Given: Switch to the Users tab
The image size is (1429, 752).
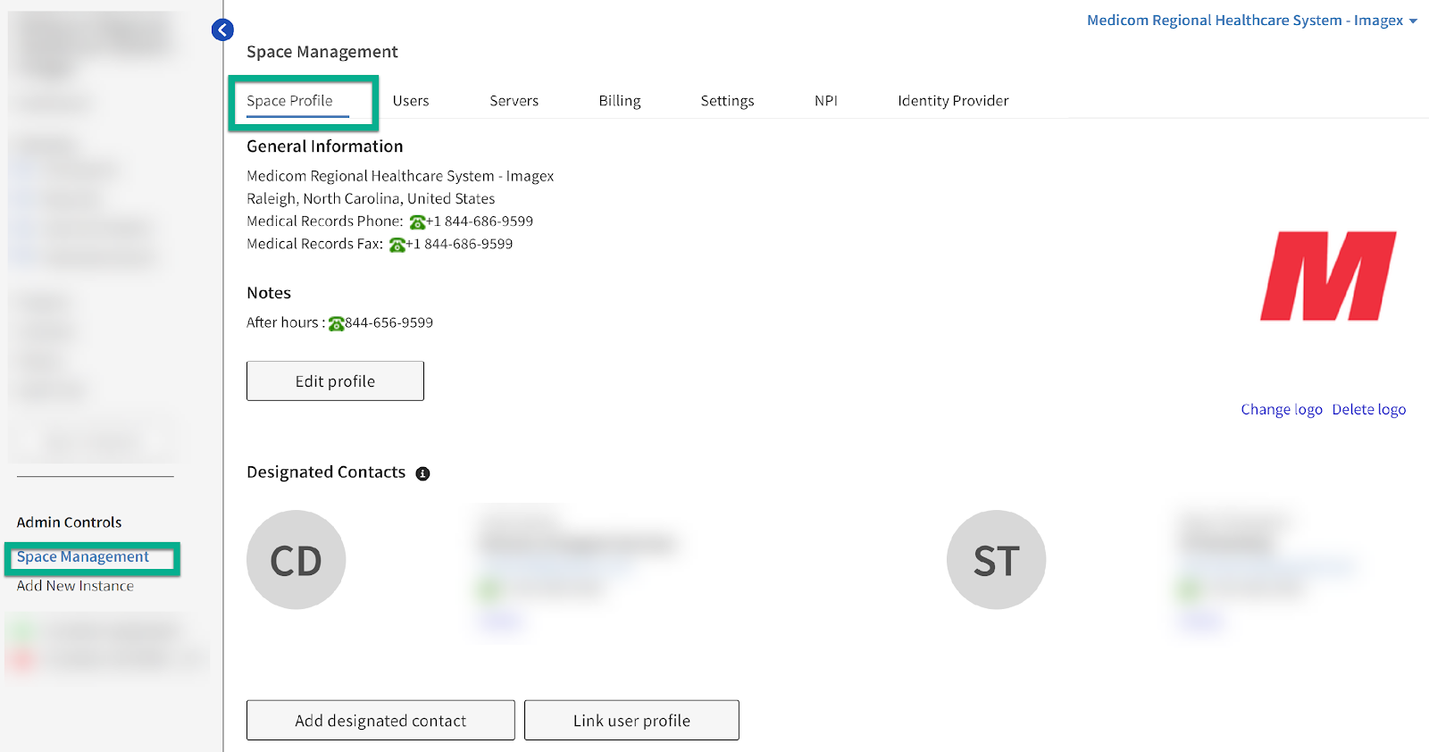Looking at the screenshot, I should (411, 101).
